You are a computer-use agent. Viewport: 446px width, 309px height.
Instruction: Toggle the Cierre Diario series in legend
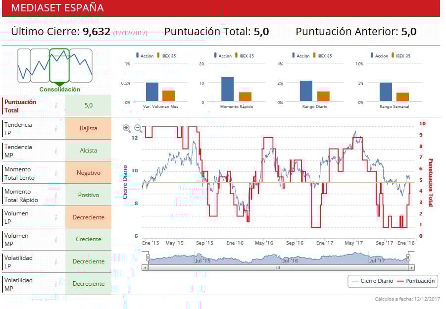pyautogui.click(x=372, y=281)
